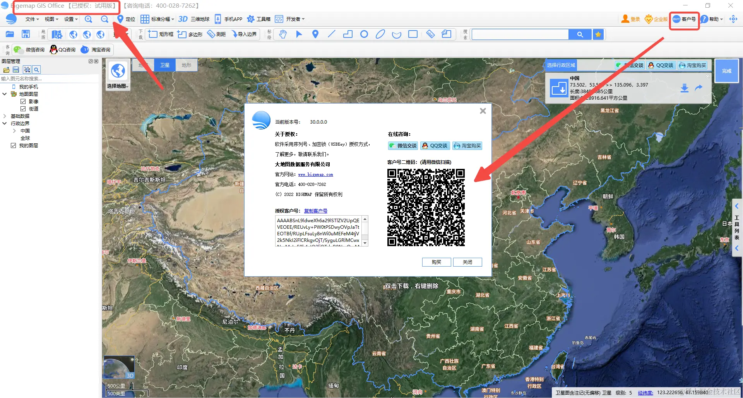Select the ellipse drawing tool
743x398 pixels.
tap(380, 34)
